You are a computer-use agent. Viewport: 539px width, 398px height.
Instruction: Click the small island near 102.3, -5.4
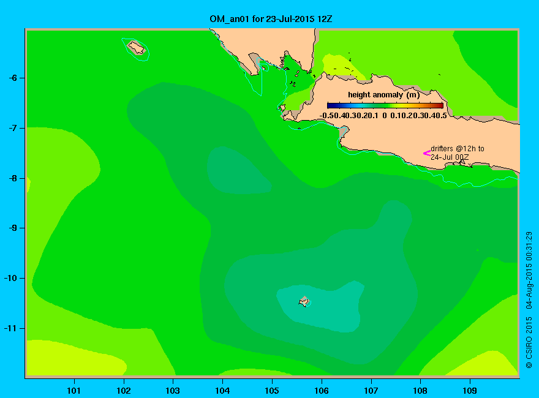pos(137,48)
